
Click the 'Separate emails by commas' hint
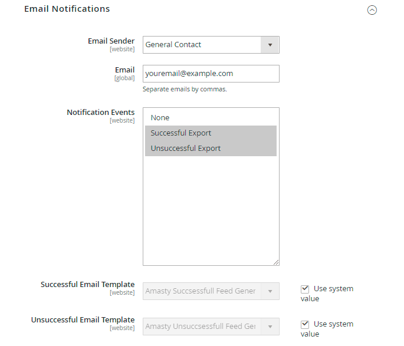click(x=185, y=90)
